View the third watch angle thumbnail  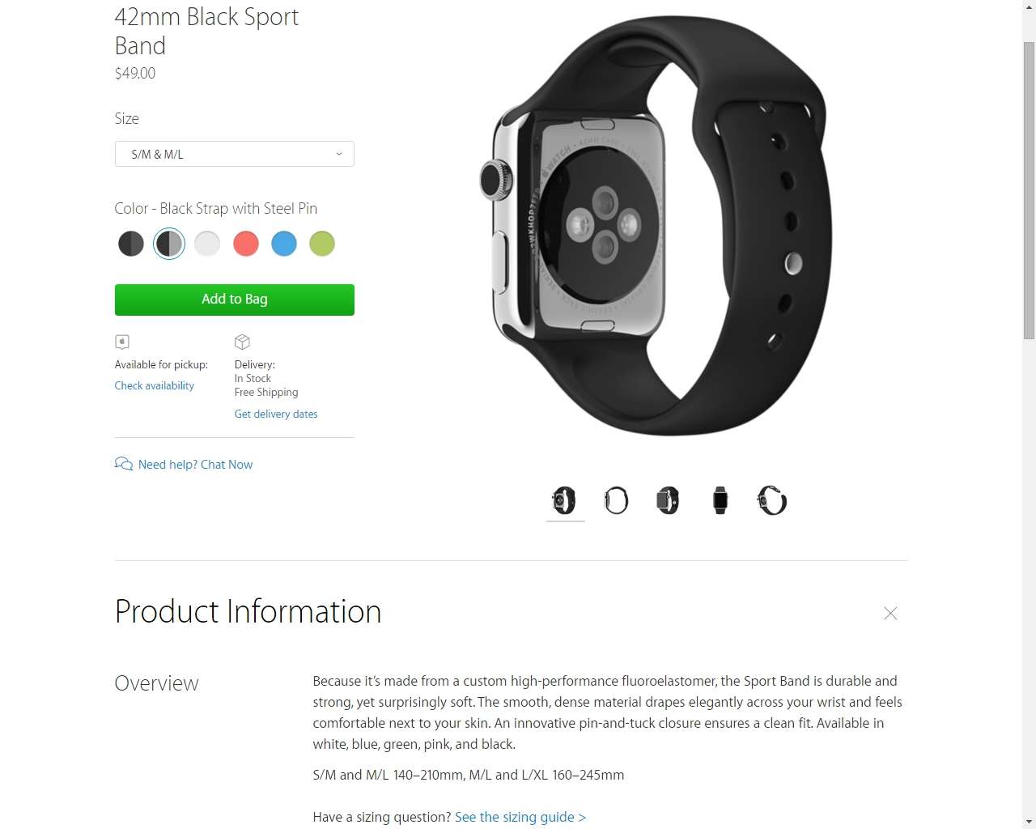tap(669, 500)
